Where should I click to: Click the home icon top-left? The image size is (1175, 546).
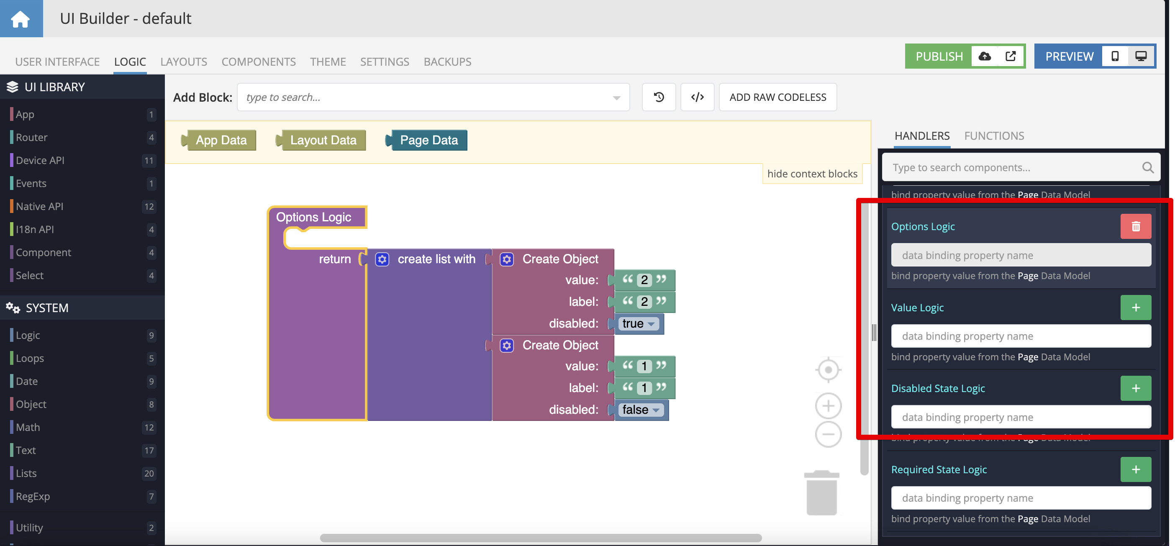(x=21, y=18)
